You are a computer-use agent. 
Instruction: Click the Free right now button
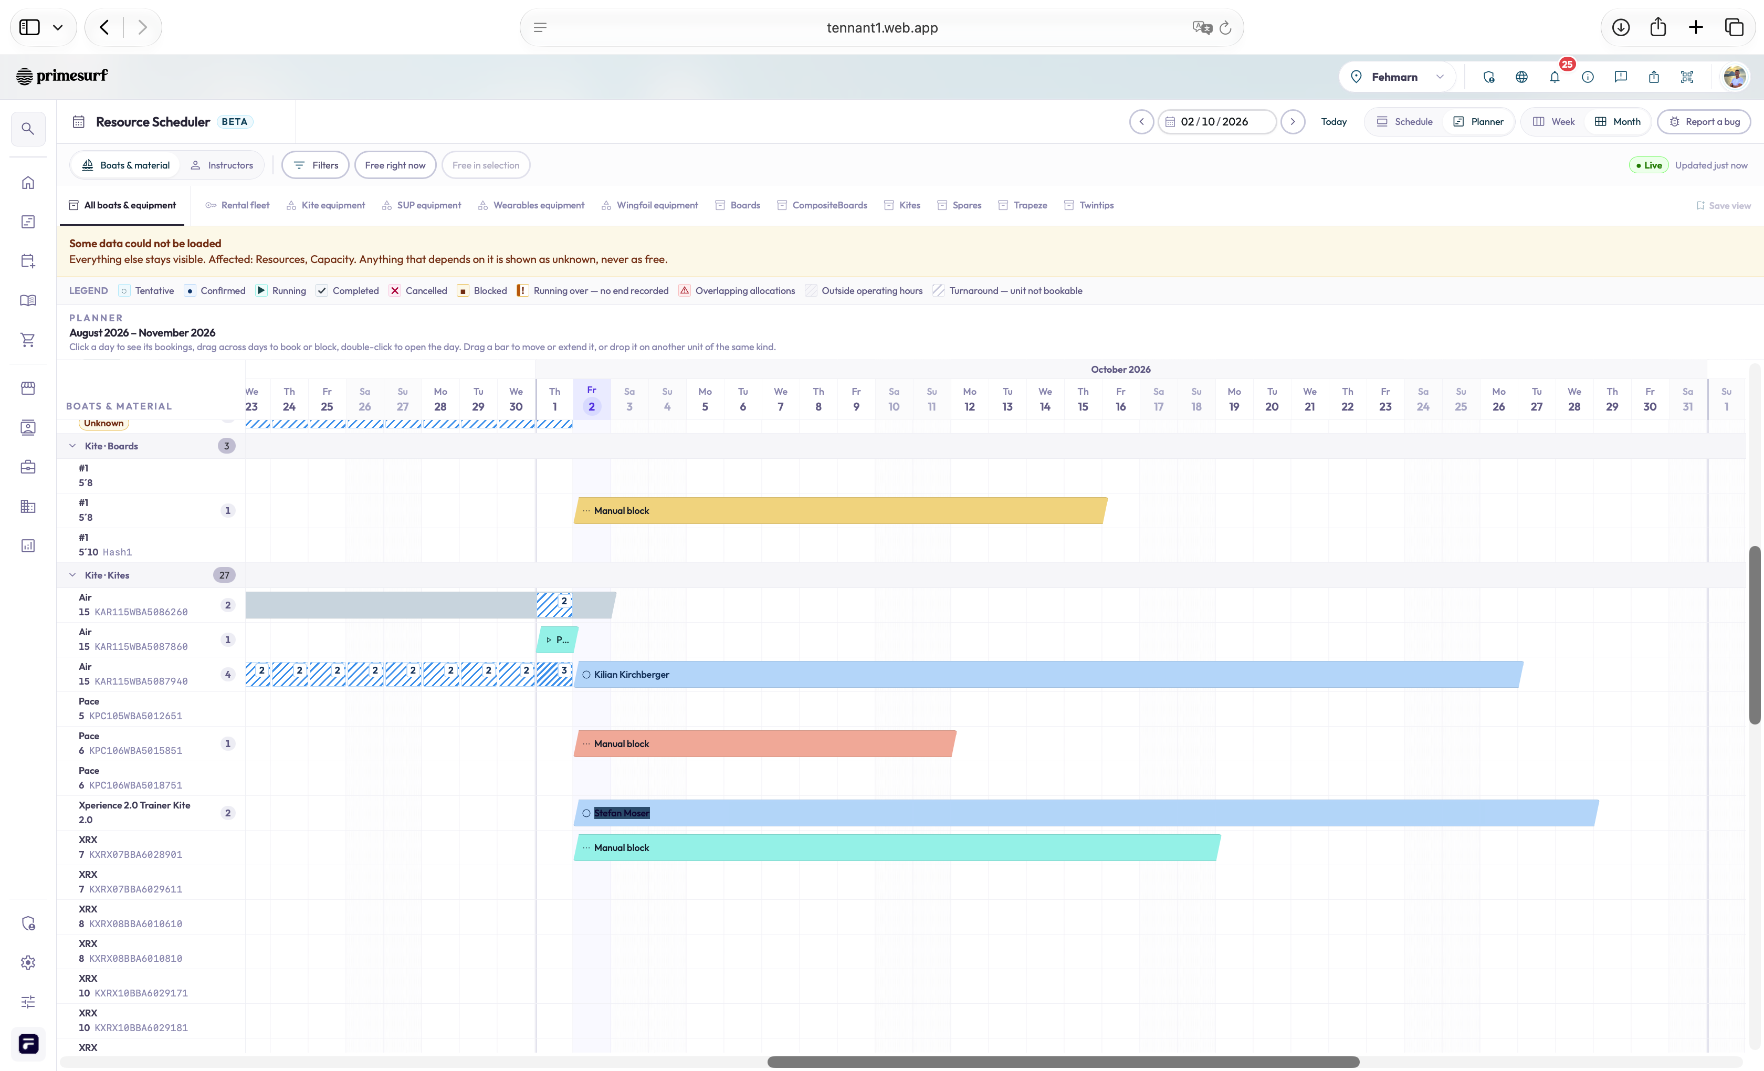[395, 165]
